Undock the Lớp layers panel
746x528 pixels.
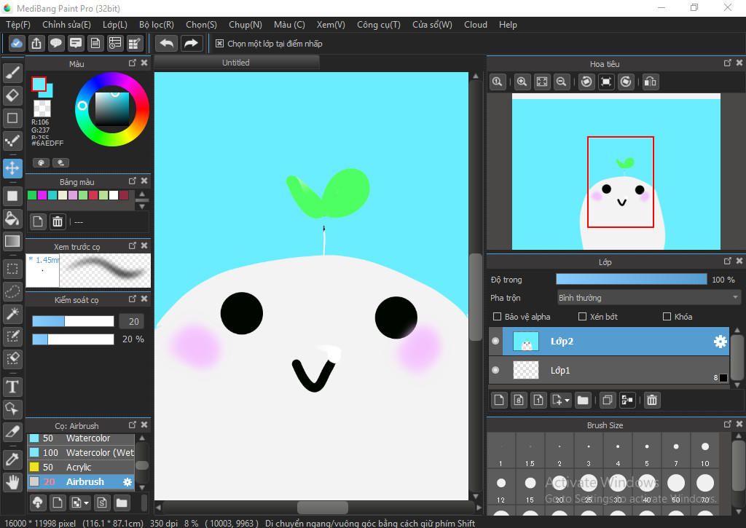click(728, 261)
